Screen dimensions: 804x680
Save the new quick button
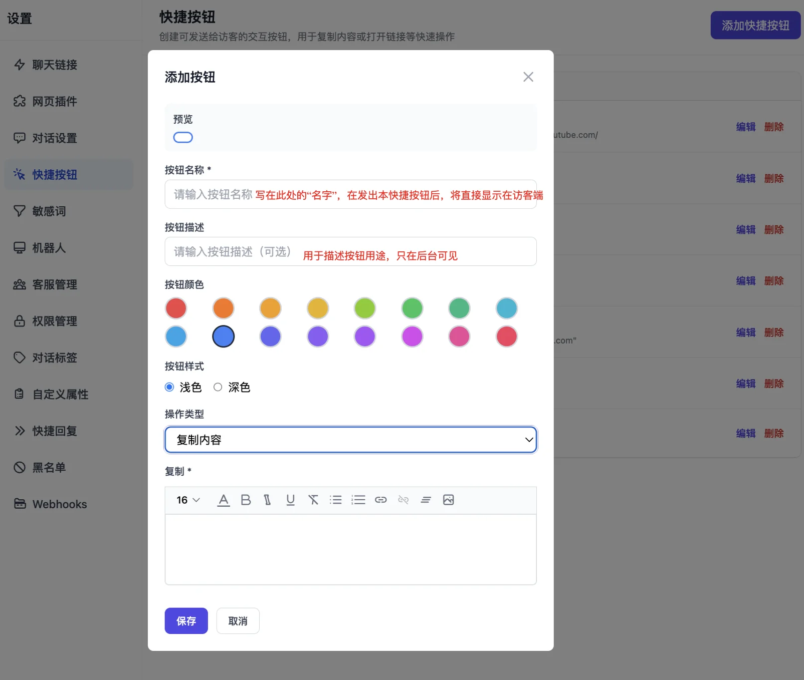pyautogui.click(x=186, y=621)
